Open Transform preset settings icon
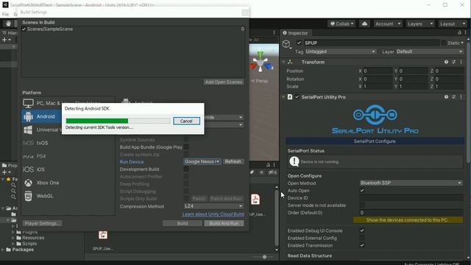Viewport: 471px width, 265px height. click(453, 62)
